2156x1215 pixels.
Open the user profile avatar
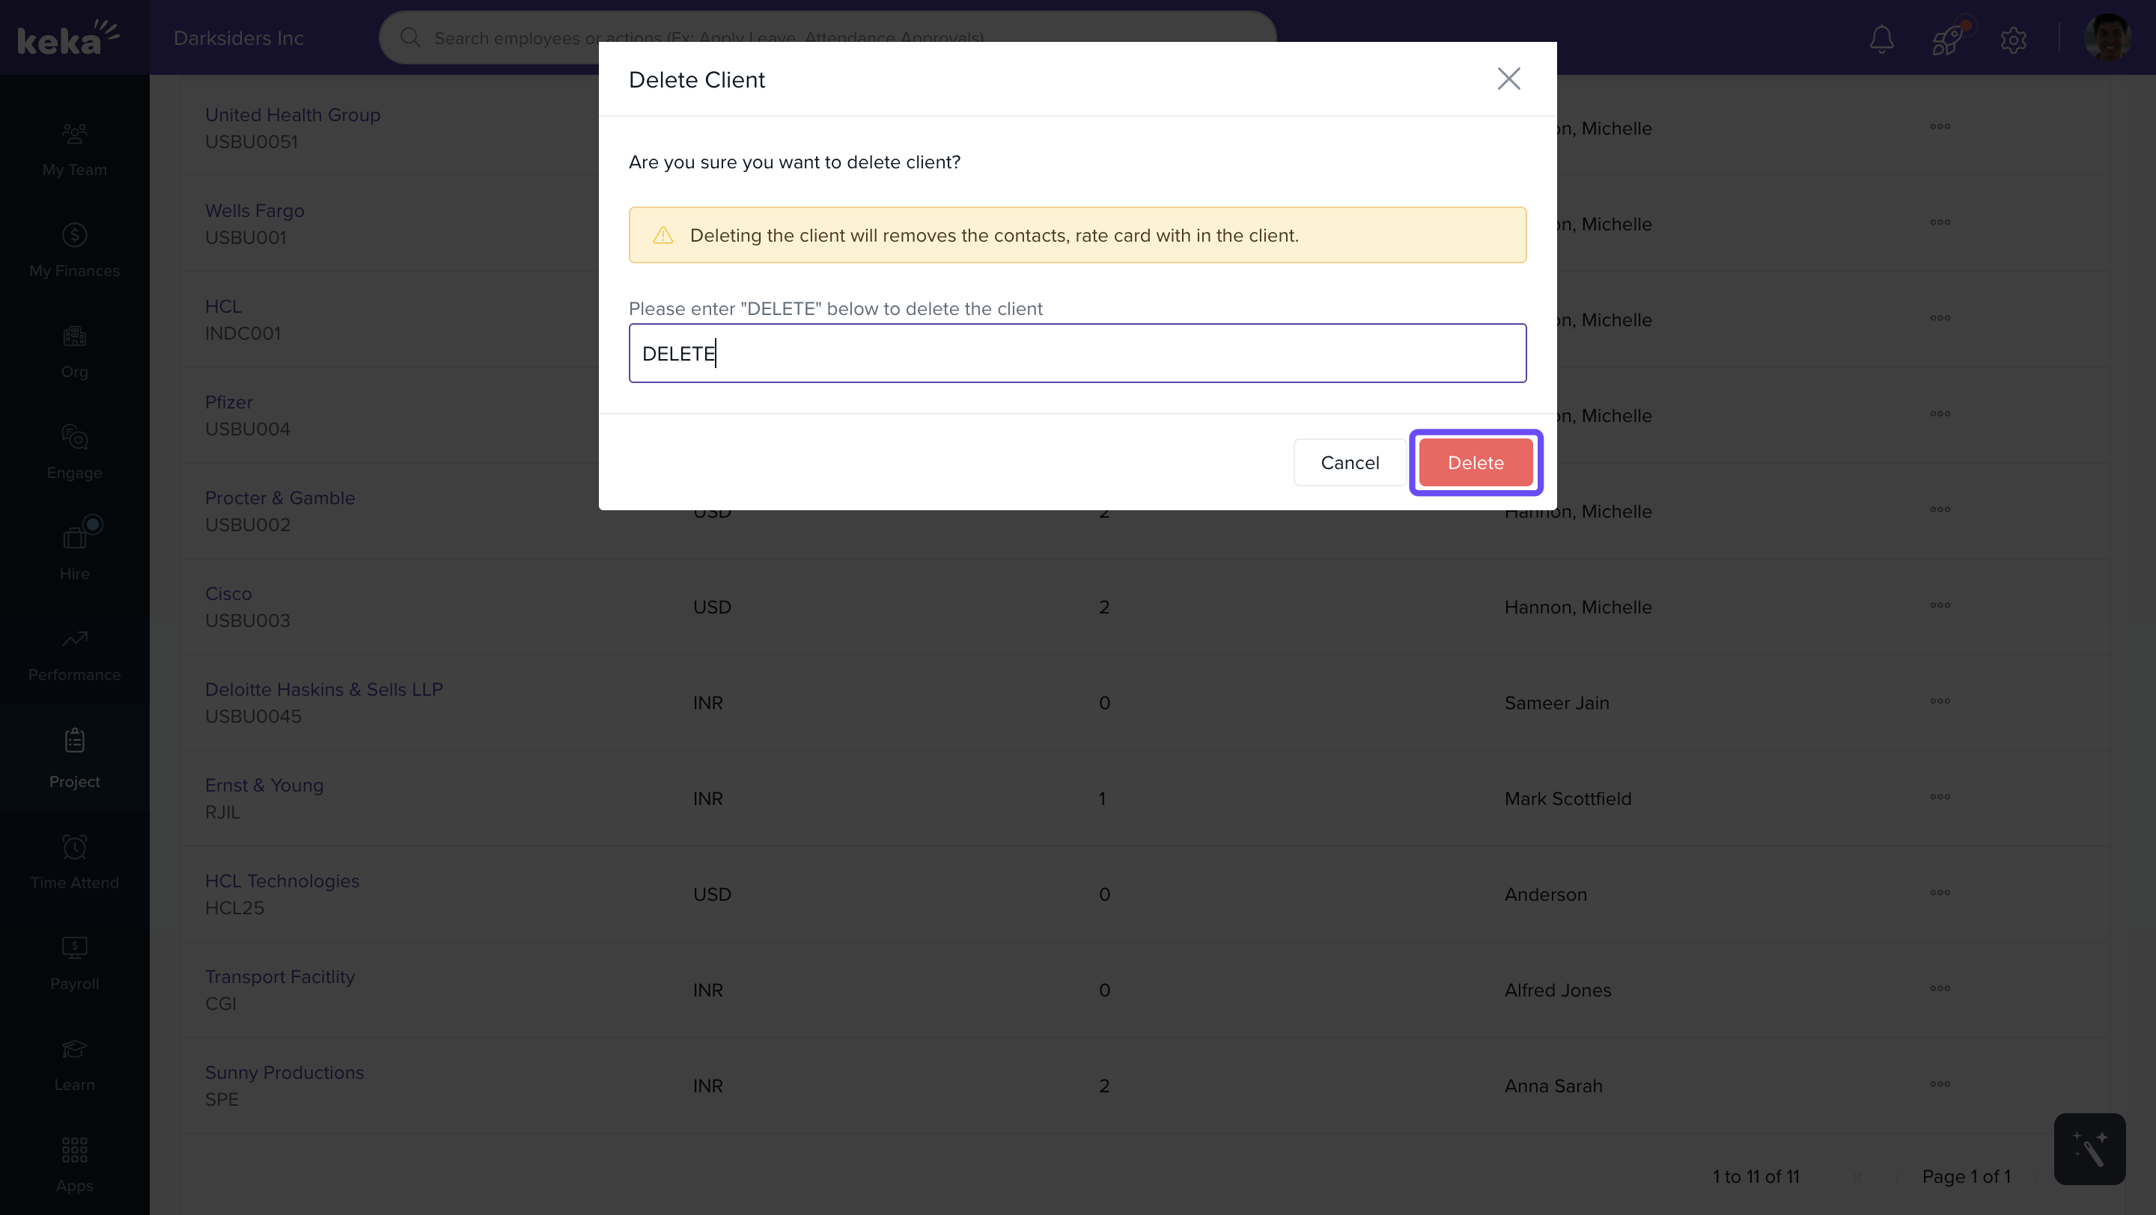(x=2106, y=37)
